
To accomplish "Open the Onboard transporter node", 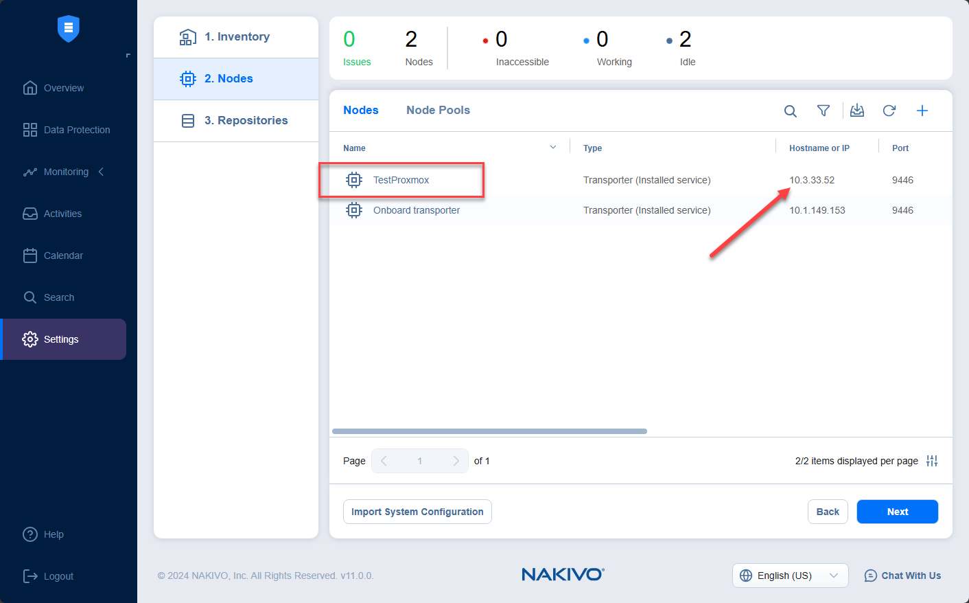I will (417, 210).
